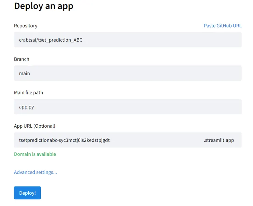
Task: Click the App URL (Optional) label
Action: [x=35, y=126]
